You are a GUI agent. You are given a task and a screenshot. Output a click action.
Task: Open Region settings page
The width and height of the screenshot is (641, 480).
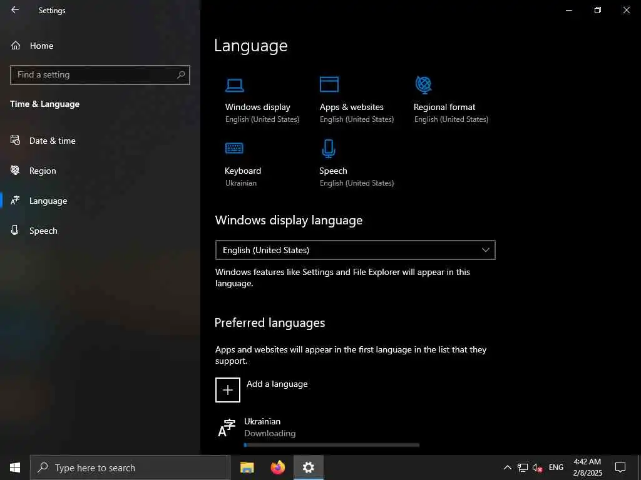[x=43, y=171]
